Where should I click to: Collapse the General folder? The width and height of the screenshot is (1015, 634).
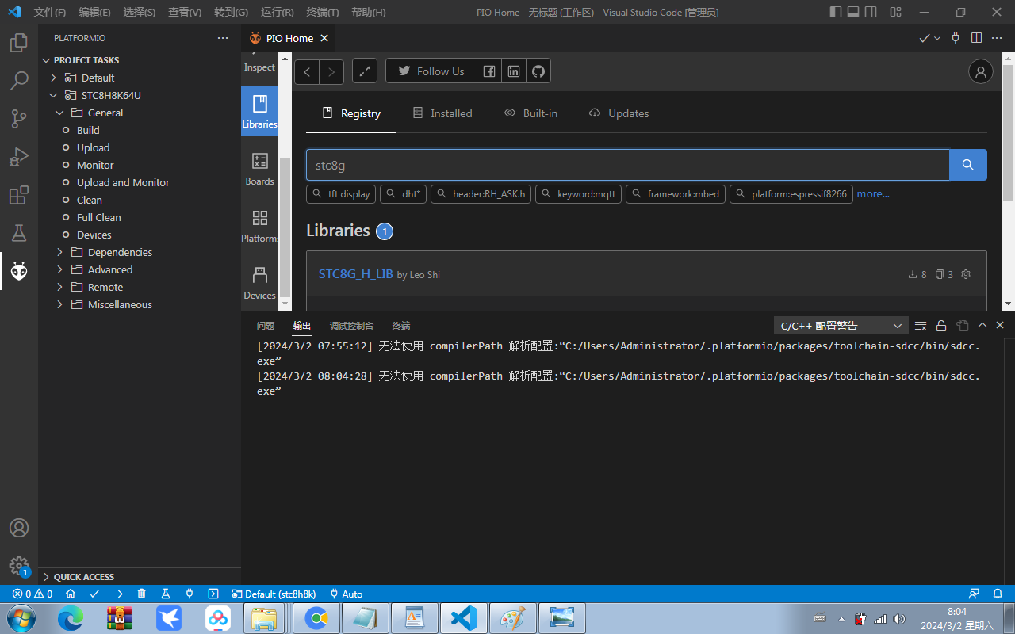click(59, 113)
